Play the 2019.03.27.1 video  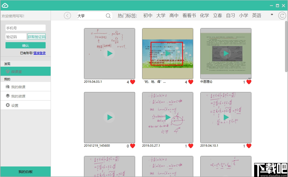pyautogui.click(x=168, y=117)
